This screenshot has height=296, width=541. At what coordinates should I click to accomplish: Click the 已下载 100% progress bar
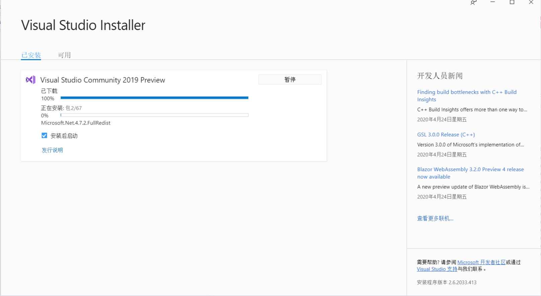154,98
